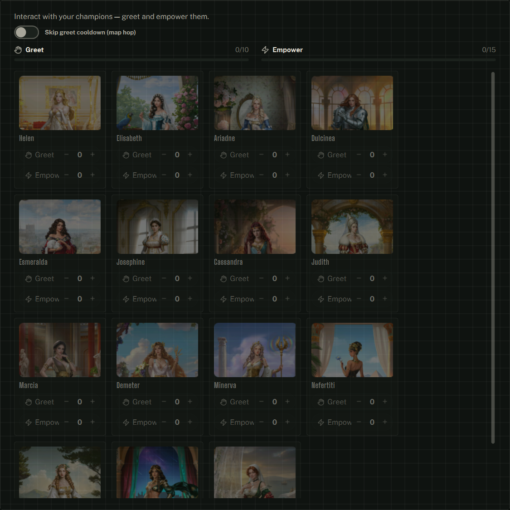Increase Helen's Empower count
510x510 pixels.
point(92,175)
